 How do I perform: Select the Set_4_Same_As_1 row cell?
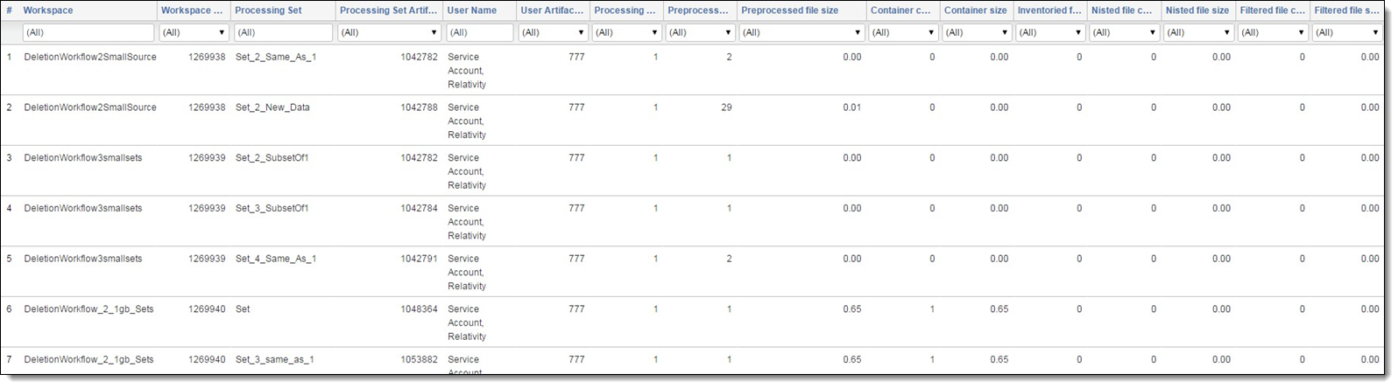point(276,259)
